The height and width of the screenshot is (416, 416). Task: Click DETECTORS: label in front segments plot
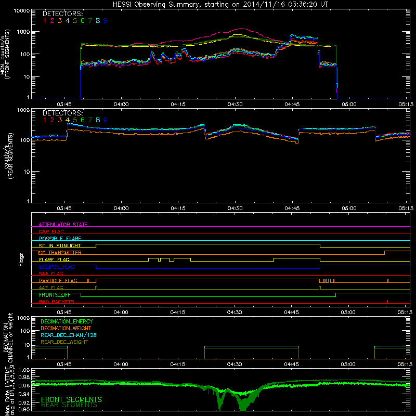pos(63,14)
